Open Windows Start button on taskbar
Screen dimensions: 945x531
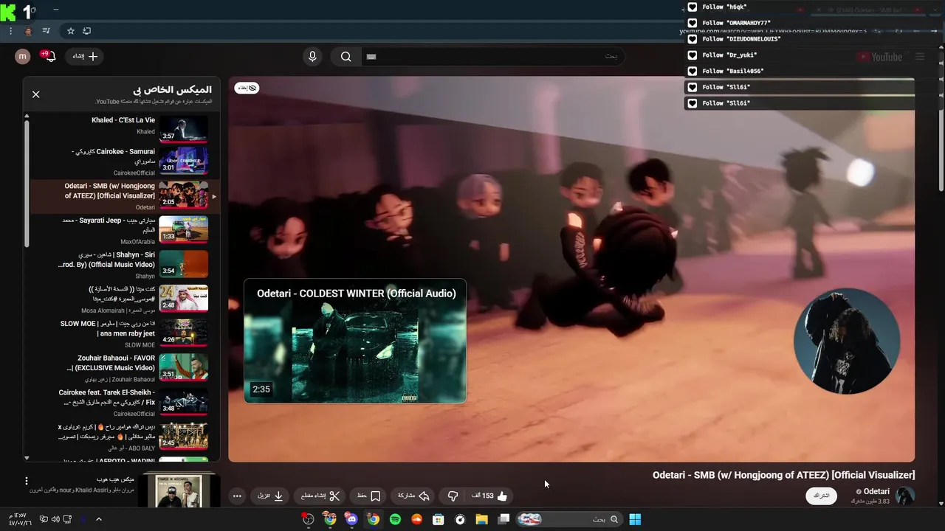635,519
